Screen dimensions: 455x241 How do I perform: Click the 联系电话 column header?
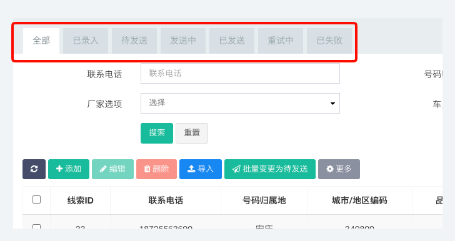pyautogui.click(x=166, y=200)
